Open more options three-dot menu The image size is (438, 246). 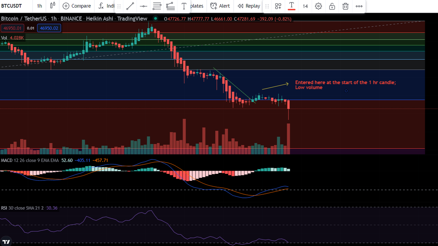(359, 6)
